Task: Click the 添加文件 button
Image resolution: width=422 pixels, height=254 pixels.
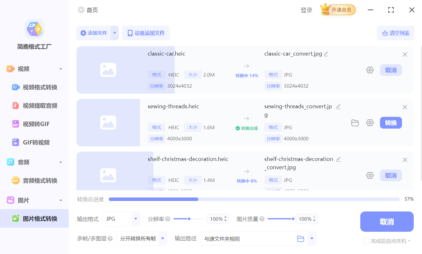Action: (94, 33)
